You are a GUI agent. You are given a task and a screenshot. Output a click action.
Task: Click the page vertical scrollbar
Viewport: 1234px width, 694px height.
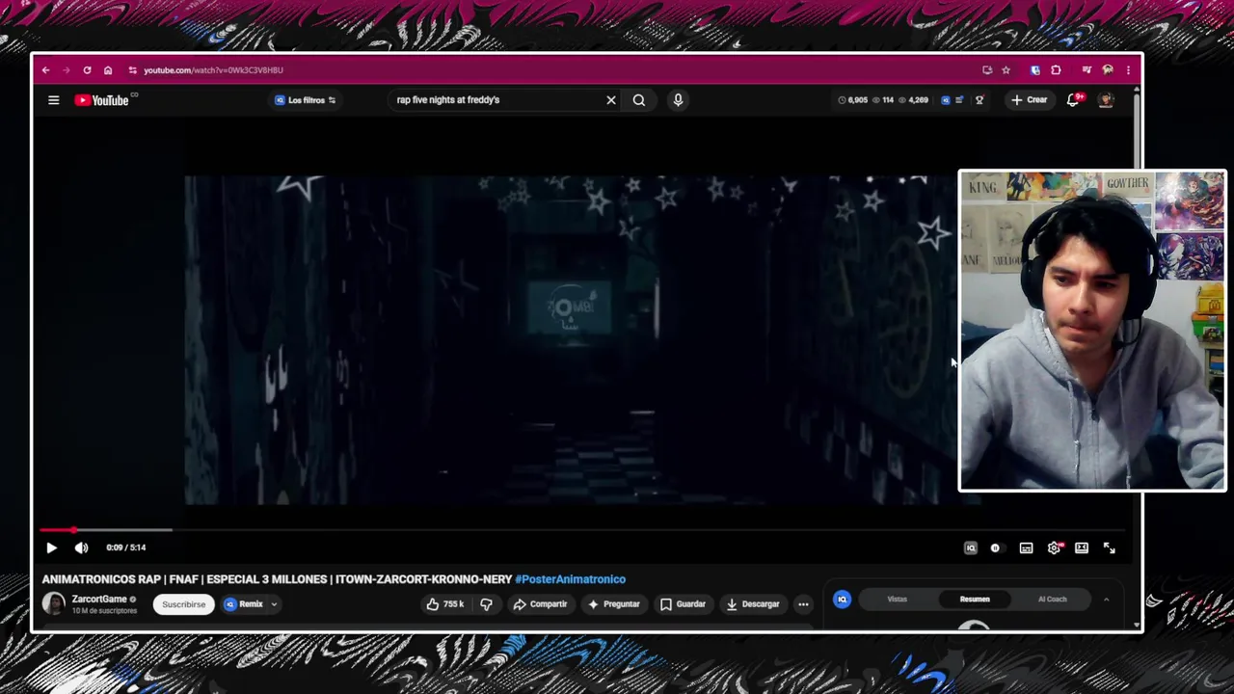[1137, 357]
